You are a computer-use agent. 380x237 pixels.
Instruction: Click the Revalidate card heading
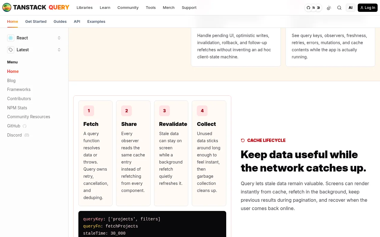click(173, 124)
